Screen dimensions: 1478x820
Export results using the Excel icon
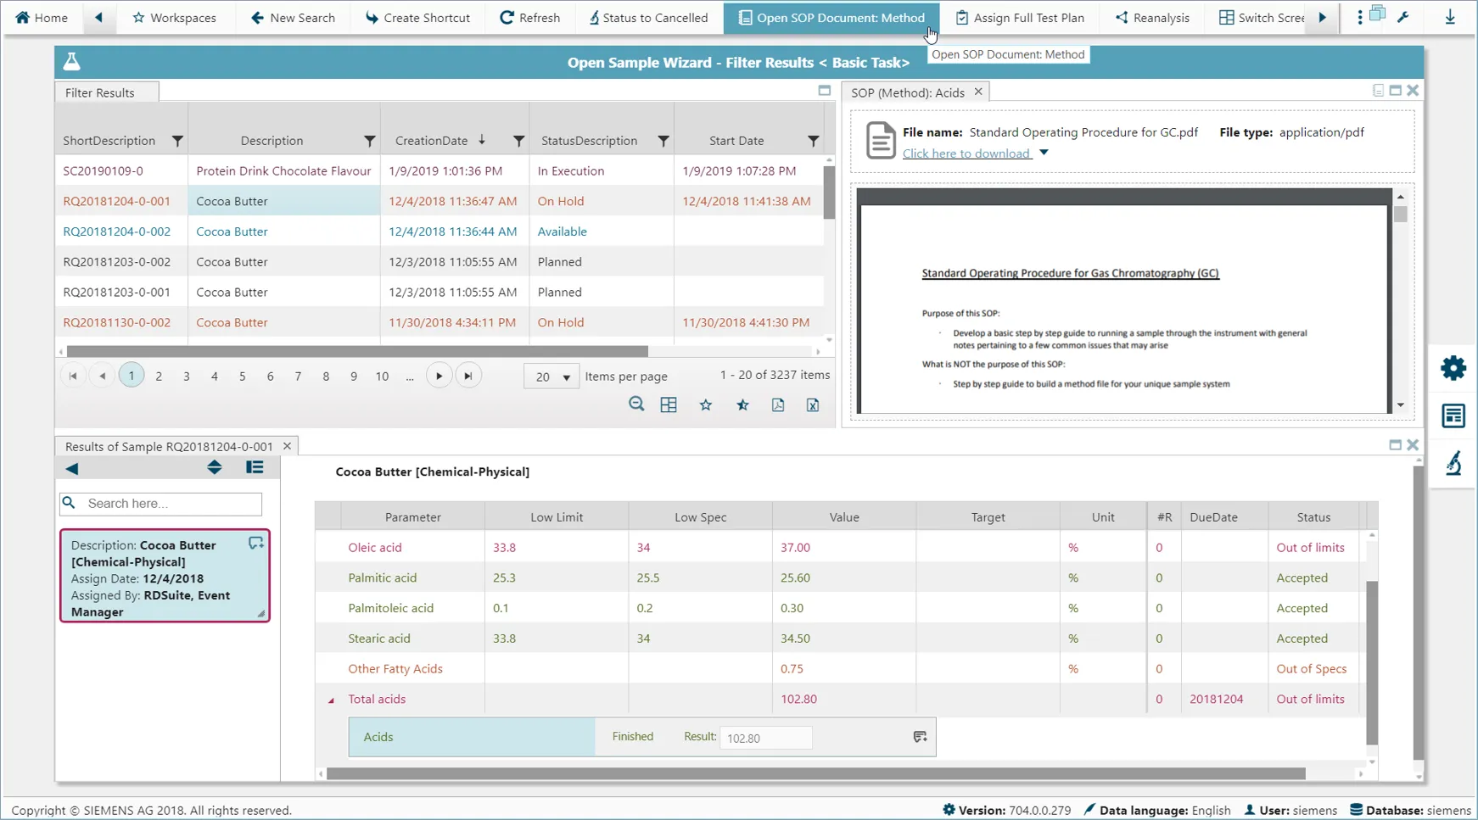812,405
